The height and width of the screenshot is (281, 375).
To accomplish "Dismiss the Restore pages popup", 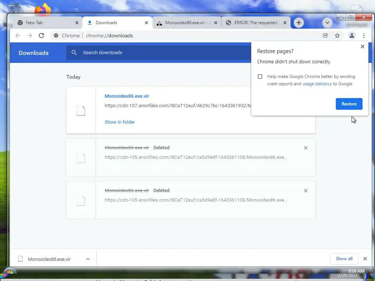I will coord(363,46).
